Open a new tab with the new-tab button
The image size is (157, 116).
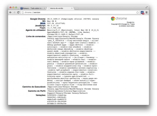[x=76, y=8]
